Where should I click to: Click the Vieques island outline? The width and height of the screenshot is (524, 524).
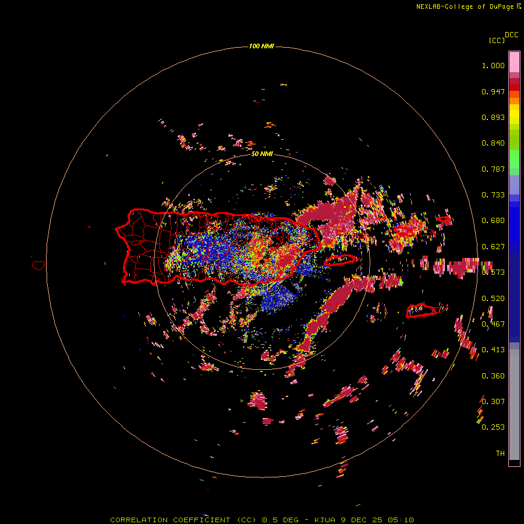[x=340, y=260]
